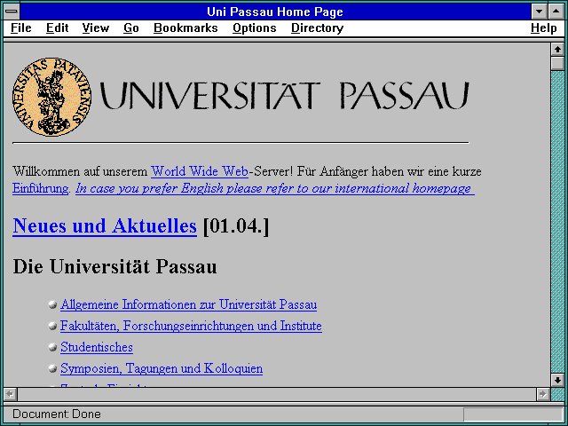Open the View menu
Image resolution: width=568 pixels, height=426 pixels.
click(96, 28)
